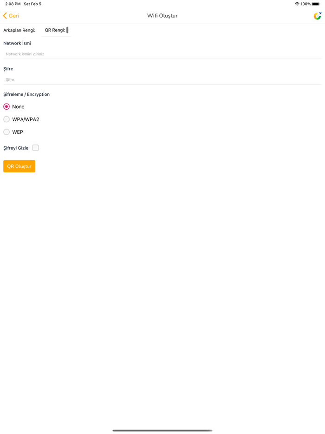Tap the Wifi status icon
This screenshot has width=325, height=434.
(297, 4)
